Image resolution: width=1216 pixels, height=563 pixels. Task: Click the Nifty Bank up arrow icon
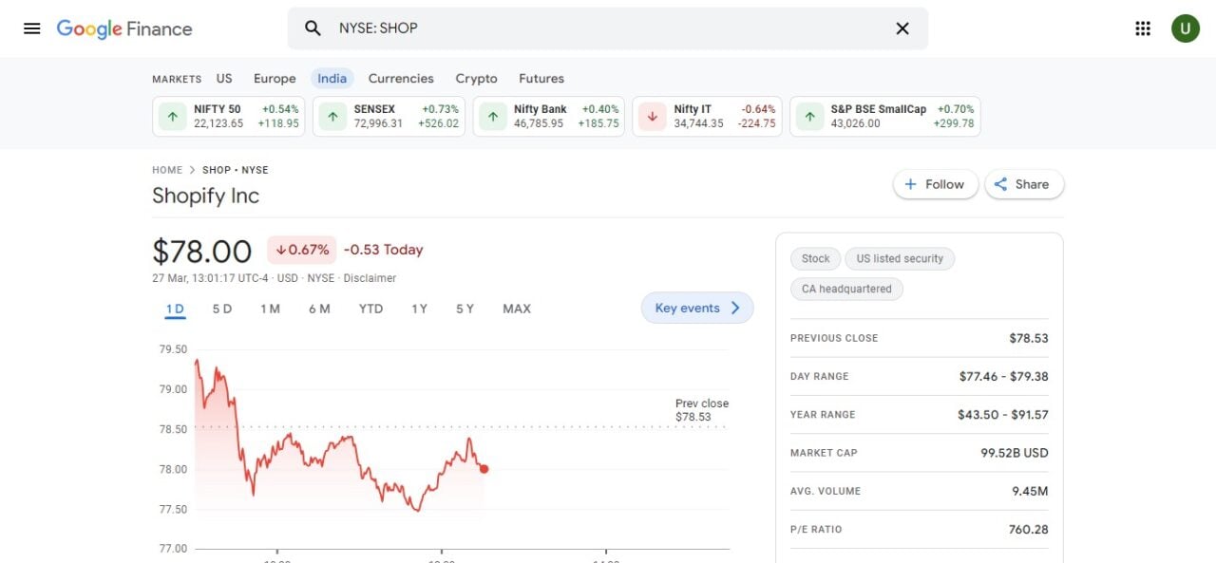pyautogui.click(x=492, y=117)
